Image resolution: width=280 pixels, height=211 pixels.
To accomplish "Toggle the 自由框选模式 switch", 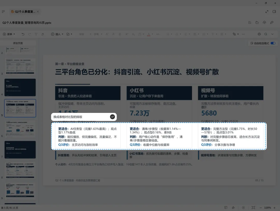I will 273,43.
